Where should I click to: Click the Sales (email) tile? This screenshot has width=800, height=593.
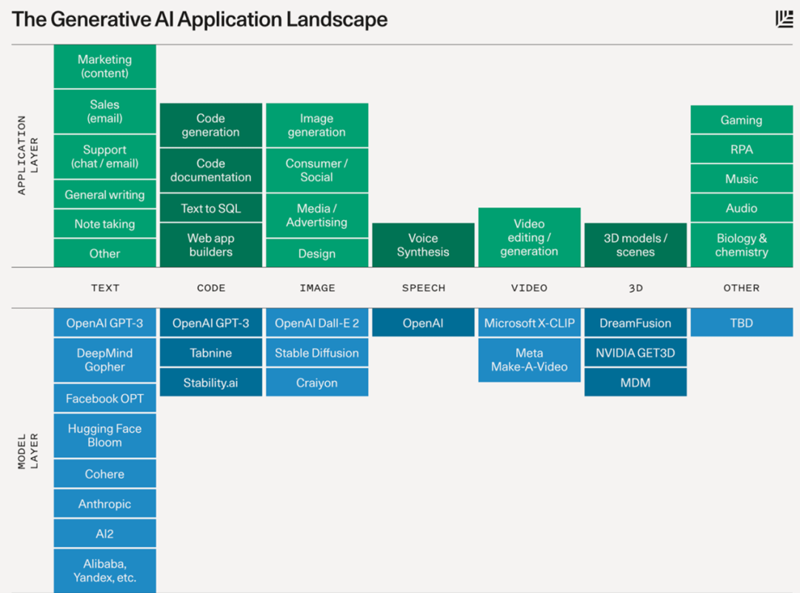104,111
